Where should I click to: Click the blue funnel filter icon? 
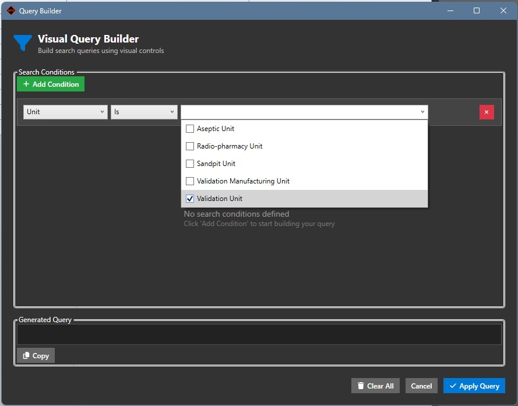point(23,43)
